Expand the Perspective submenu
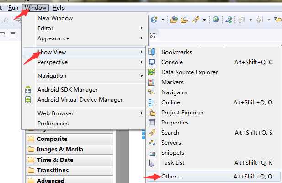Viewport: 282px width, 183px height. 85,62
